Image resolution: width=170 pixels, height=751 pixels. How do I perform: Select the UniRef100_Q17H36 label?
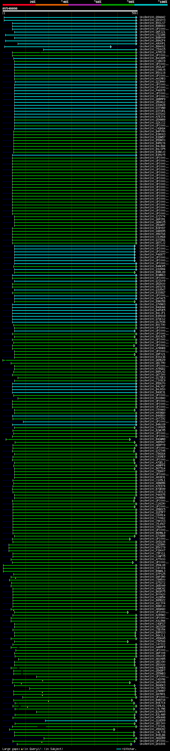[x=152, y=322]
